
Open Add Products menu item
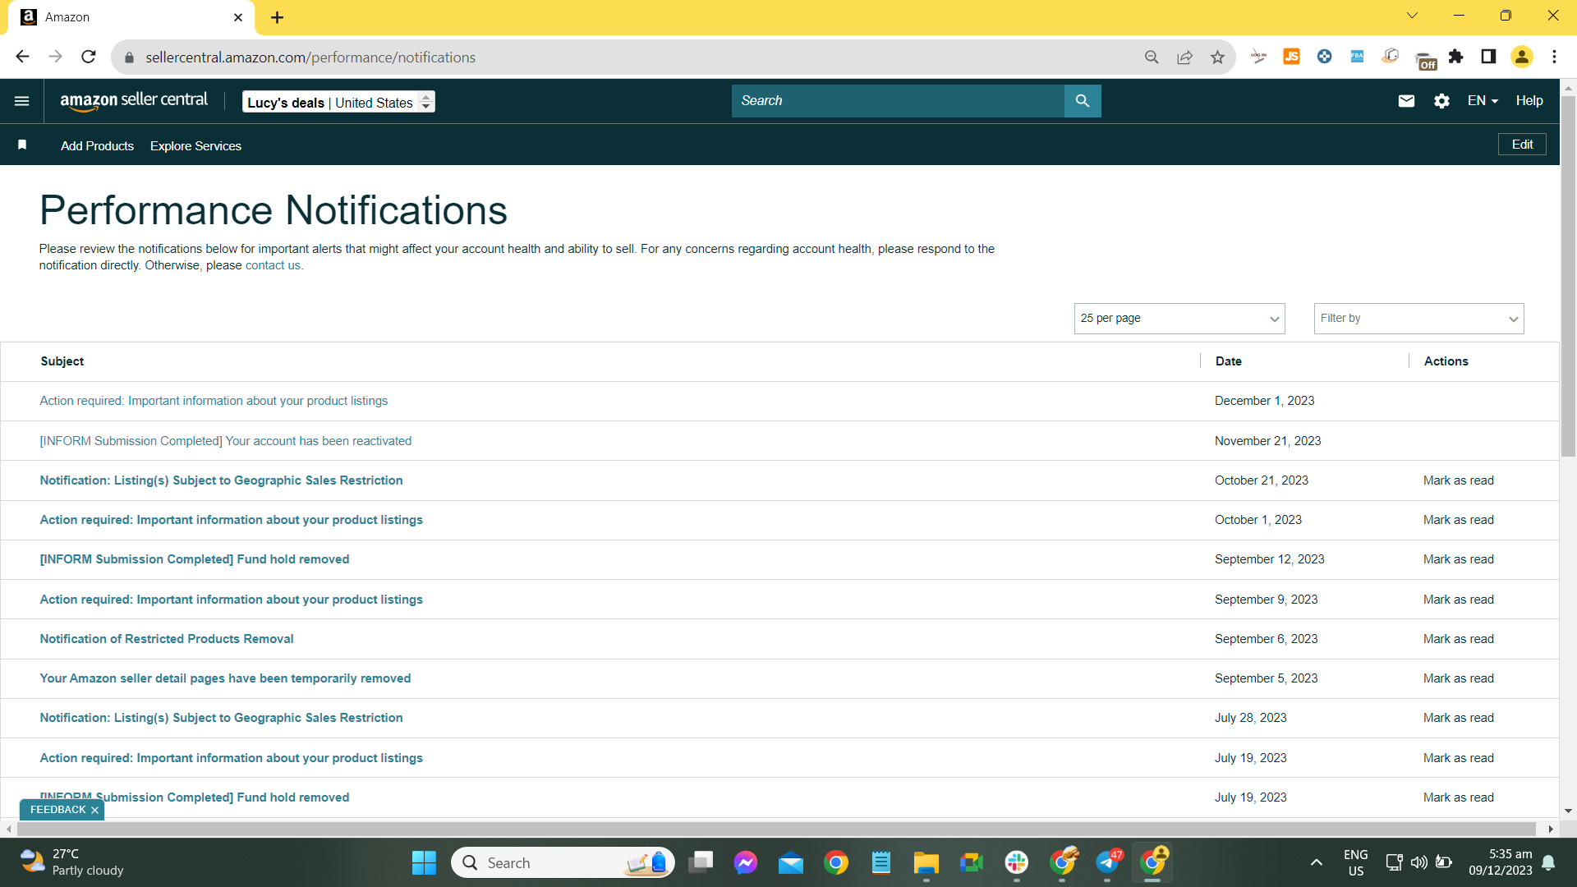pos(97,145)
